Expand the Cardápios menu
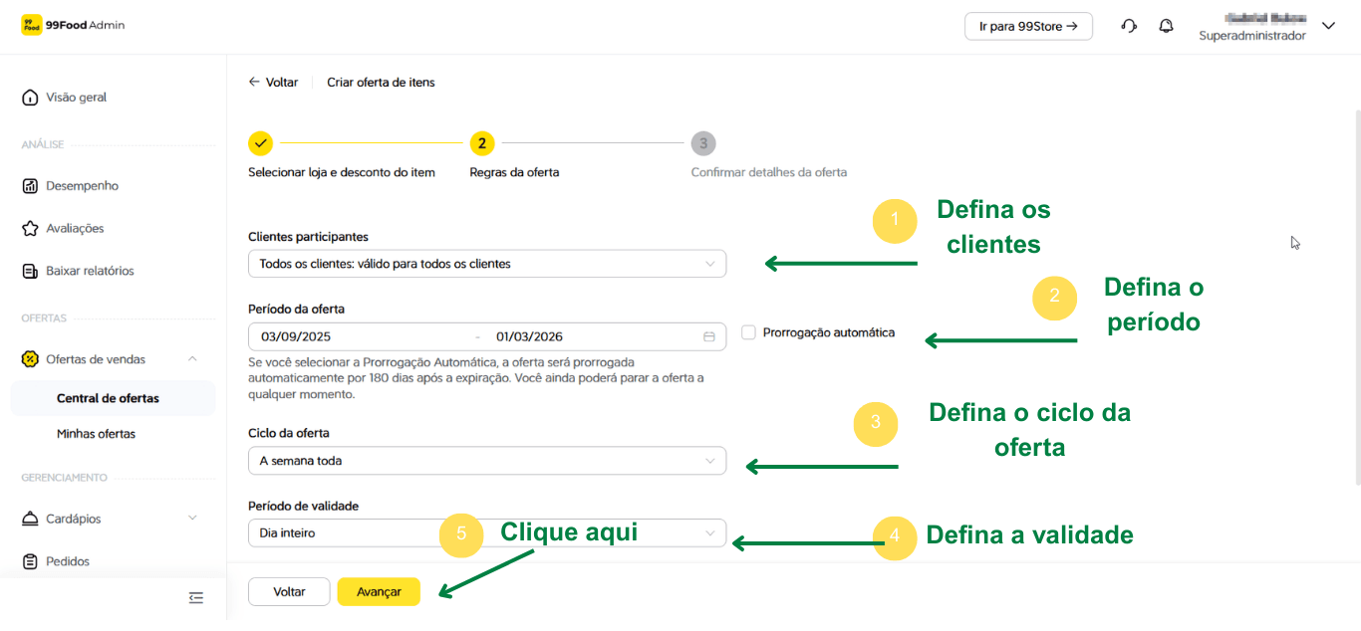Viewport: 1361px width, 631px height. point(192,519)
